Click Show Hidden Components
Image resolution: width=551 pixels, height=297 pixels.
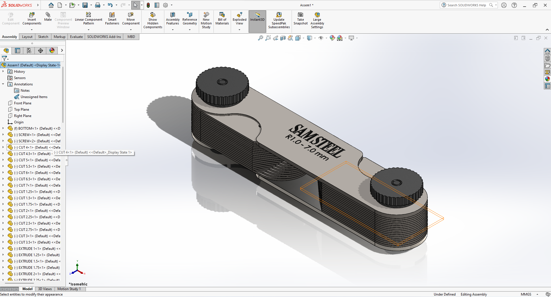coord(153,20)
